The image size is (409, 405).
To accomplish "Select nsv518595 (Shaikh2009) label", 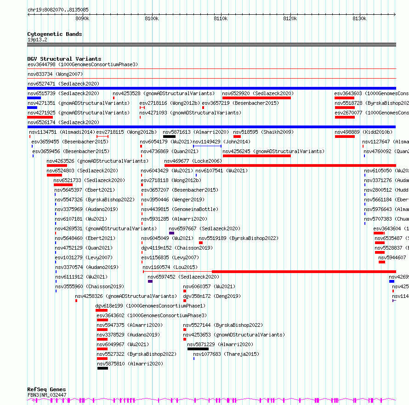I will (263, 132).
